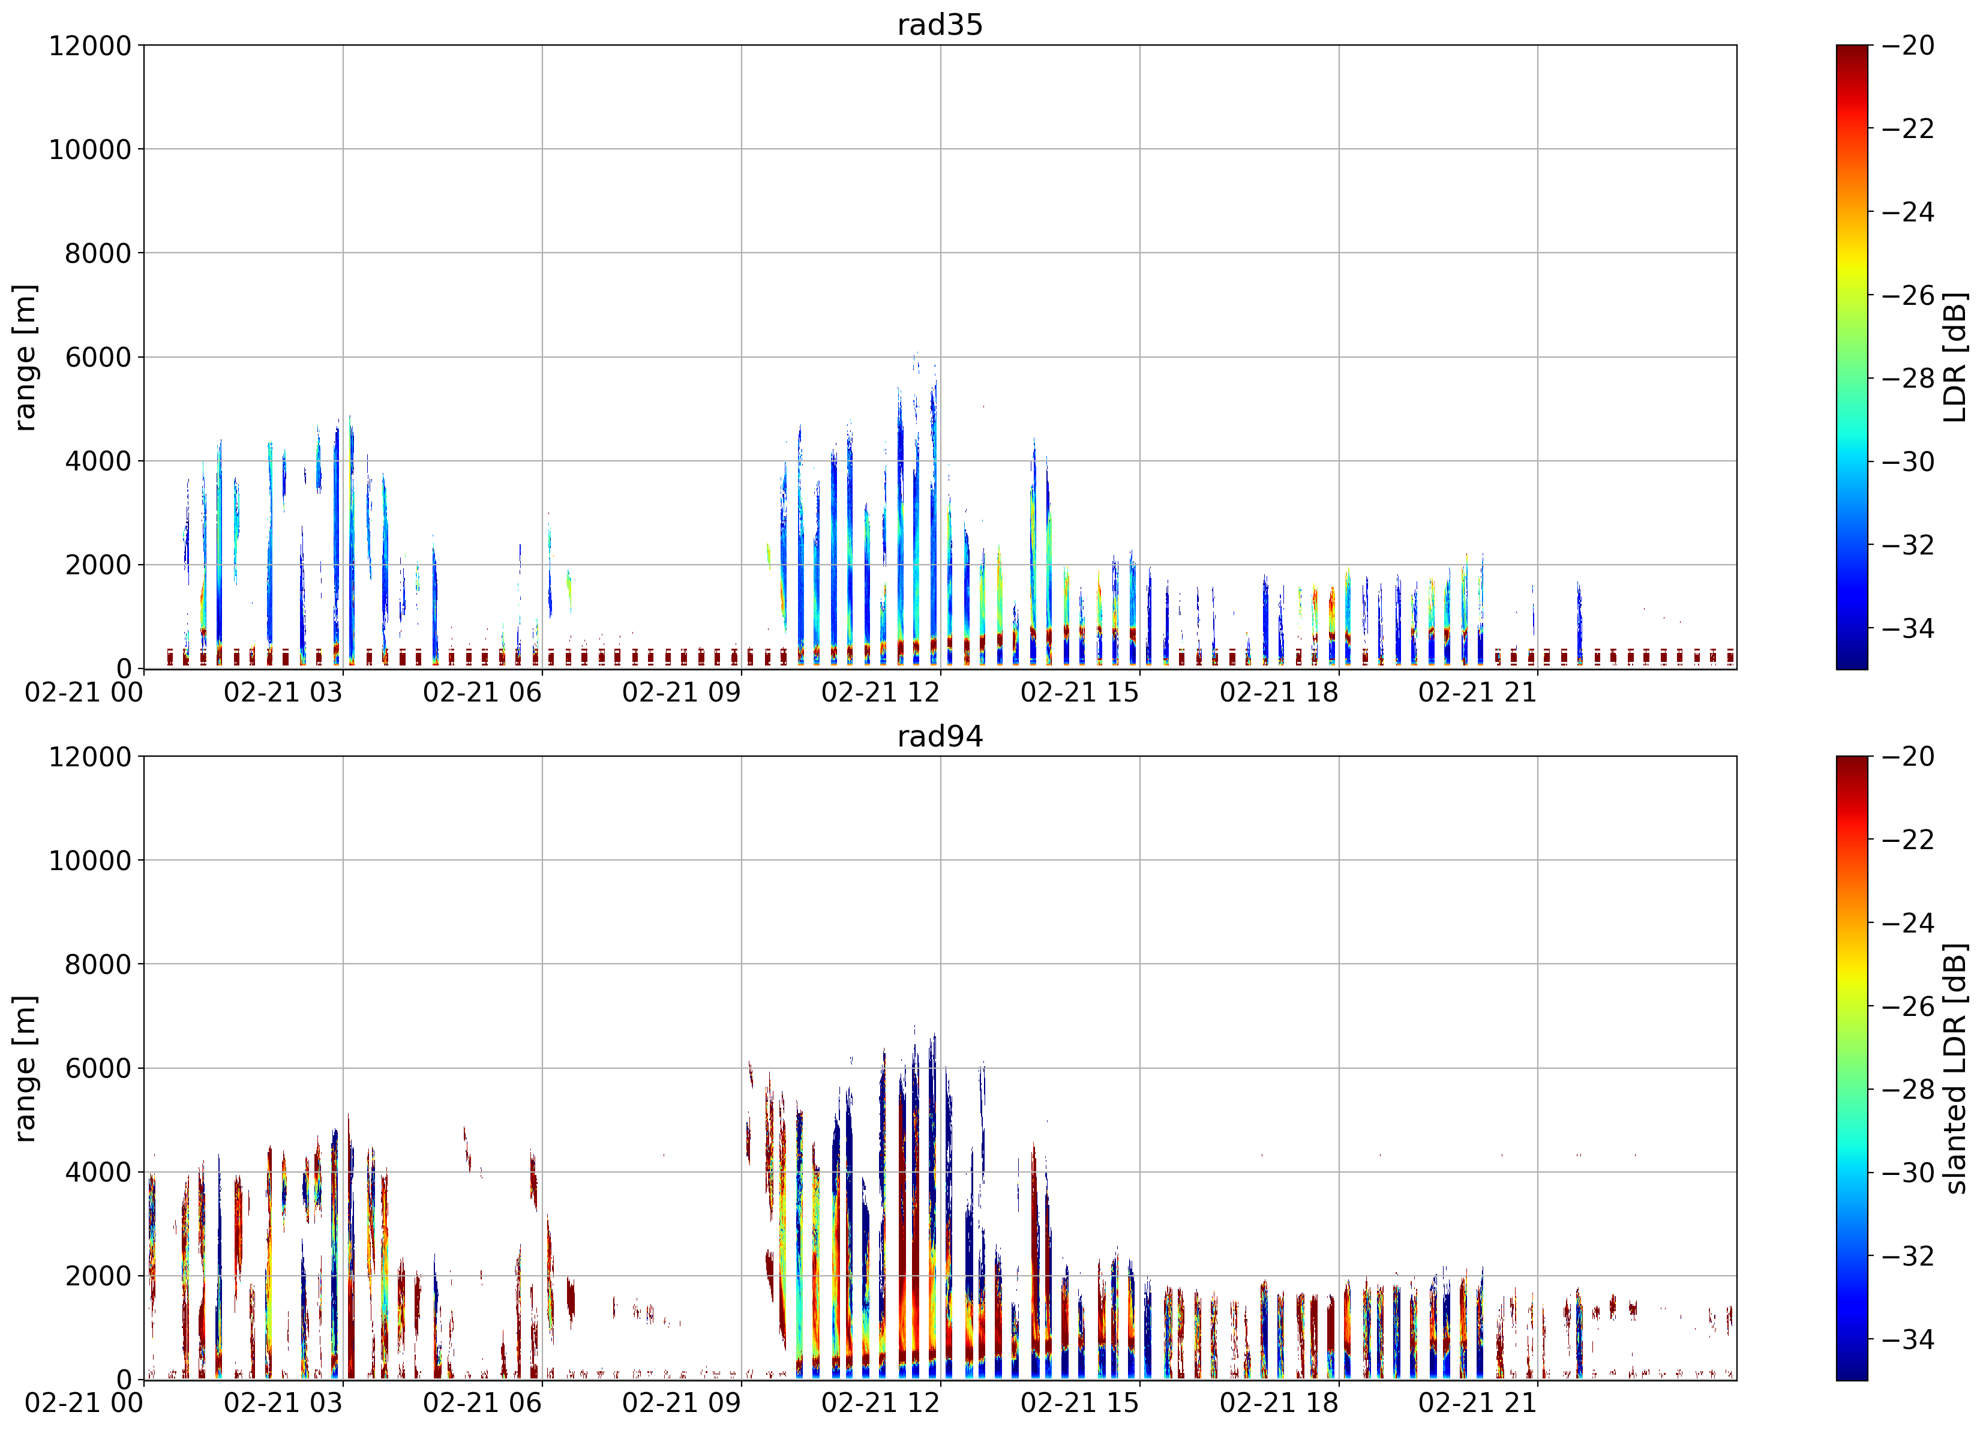
Task: Click the 02-21 09 time label under rad94
Action: (682, 1404)
